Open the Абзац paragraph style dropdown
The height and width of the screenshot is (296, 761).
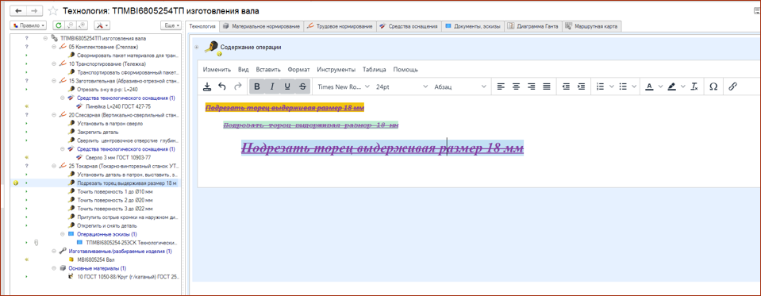coord(460,86)
